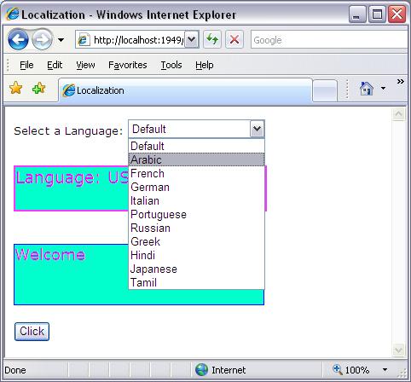This screenshot has width=411, height=382.
Task: Choose Italian in language list
Action: coord(197,200)
